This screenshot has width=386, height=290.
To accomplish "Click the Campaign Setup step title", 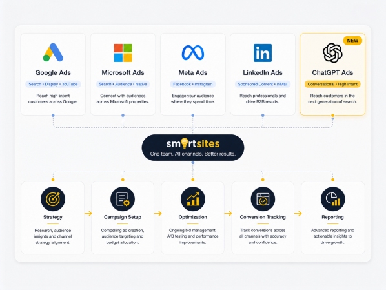I will 123,217.
